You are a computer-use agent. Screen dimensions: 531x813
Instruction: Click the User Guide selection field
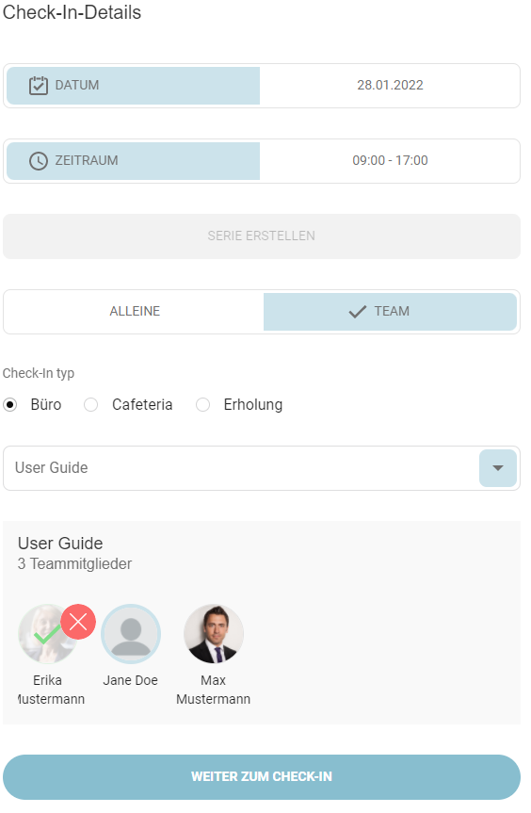coord(262,468)
